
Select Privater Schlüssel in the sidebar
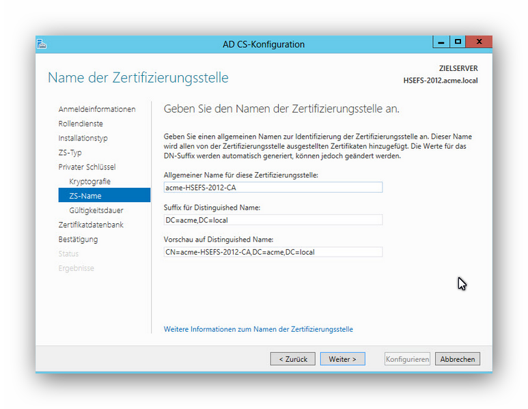pos(87,167)
